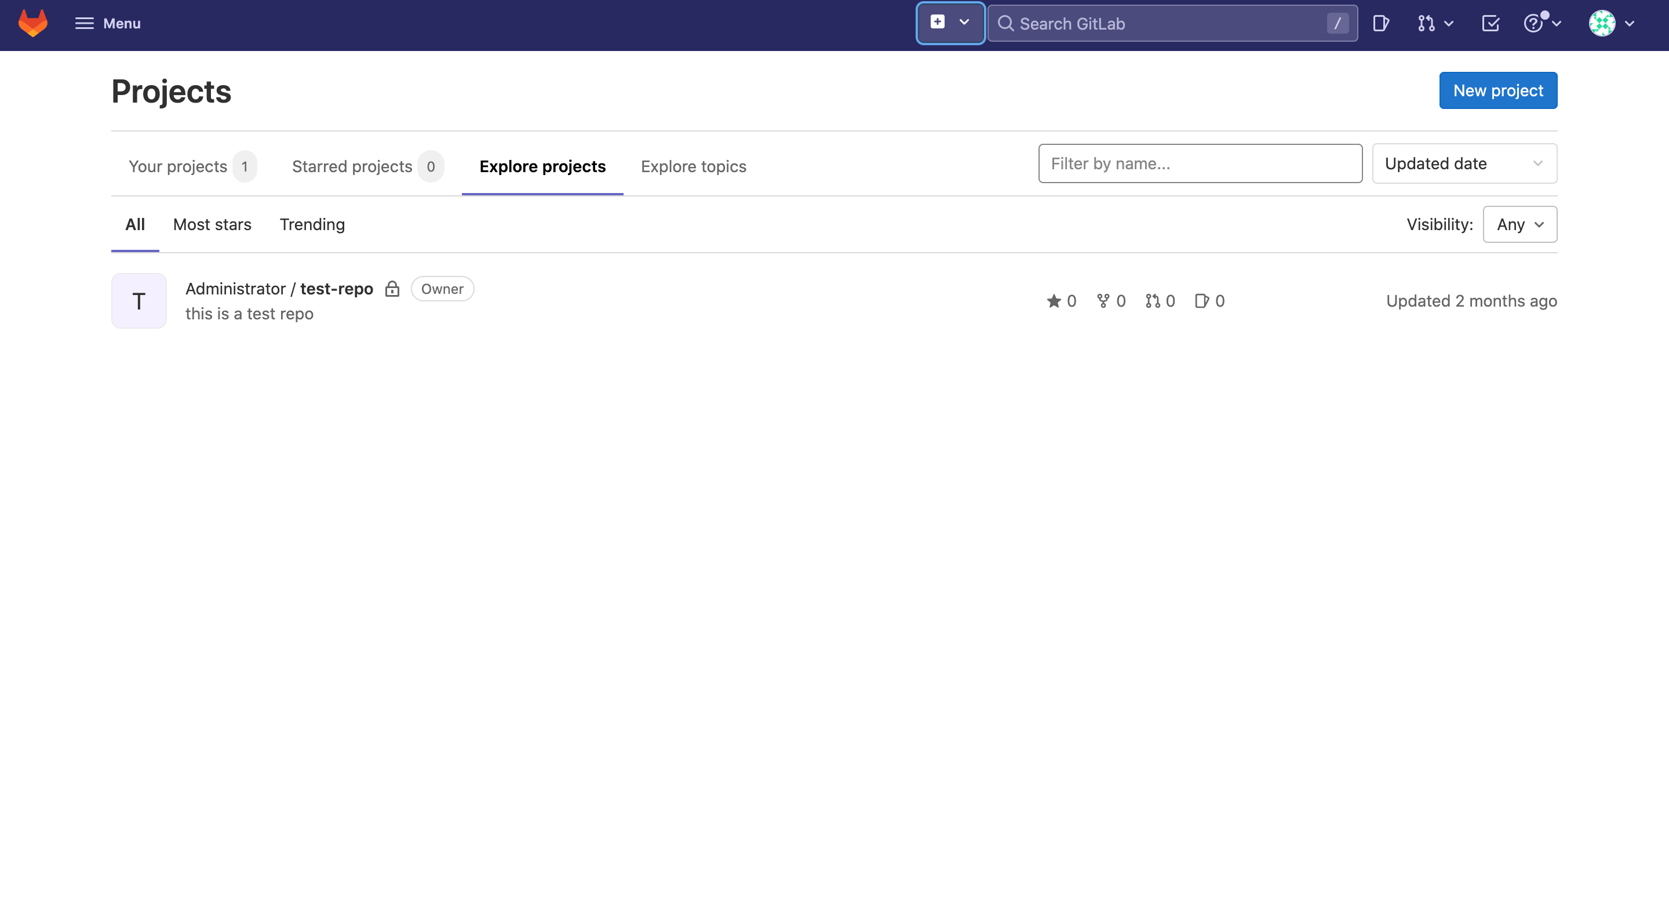Open the Issues icon in top bar
This screenshot has height=910, width=1669.
point(1380,23)
